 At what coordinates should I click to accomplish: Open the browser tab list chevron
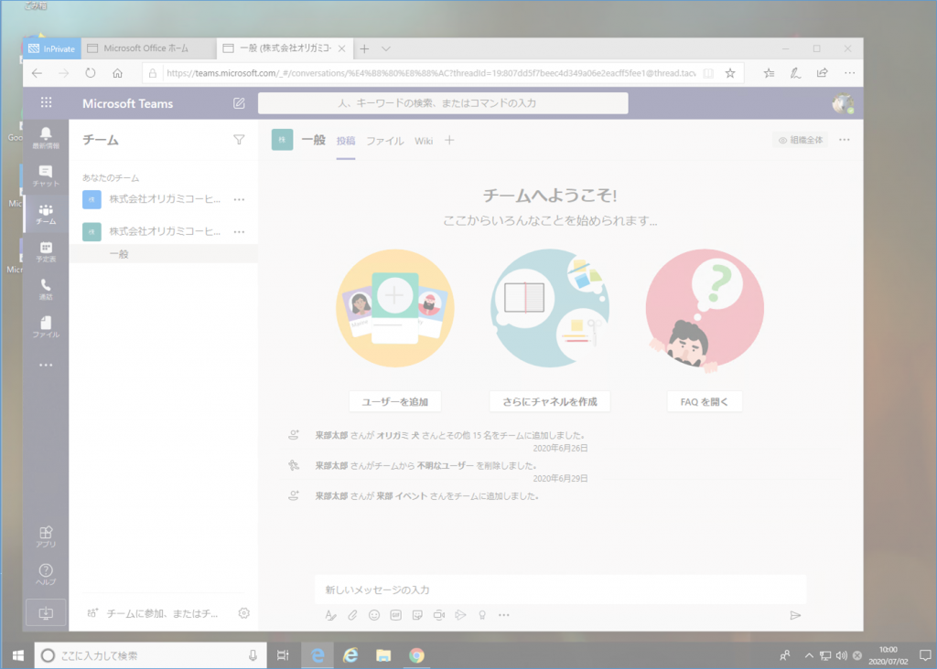pos(385,48)
